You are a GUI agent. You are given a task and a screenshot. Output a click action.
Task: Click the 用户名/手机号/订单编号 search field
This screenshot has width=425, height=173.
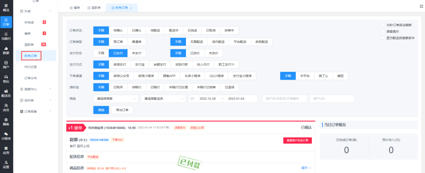pos(285,99)
